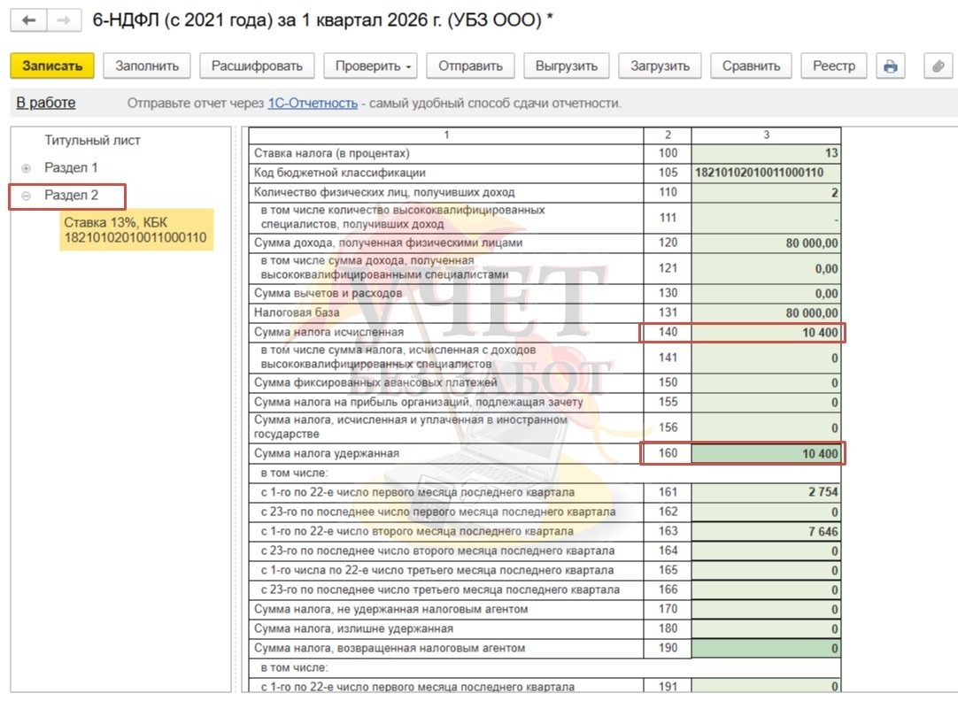The image size is (958, 701).
Task: Open the Проверить dropdown button
Action: [370, 65]
